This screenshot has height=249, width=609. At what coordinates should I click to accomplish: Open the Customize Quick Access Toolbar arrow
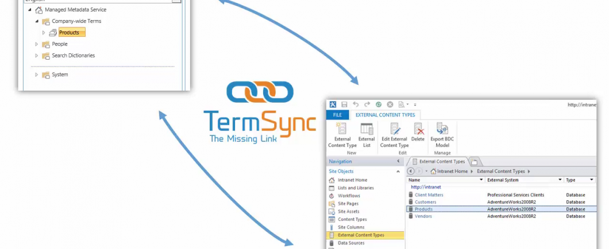tap(415, 105)
